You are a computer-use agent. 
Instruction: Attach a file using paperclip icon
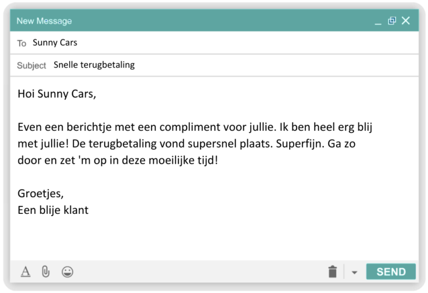[46, 272]
